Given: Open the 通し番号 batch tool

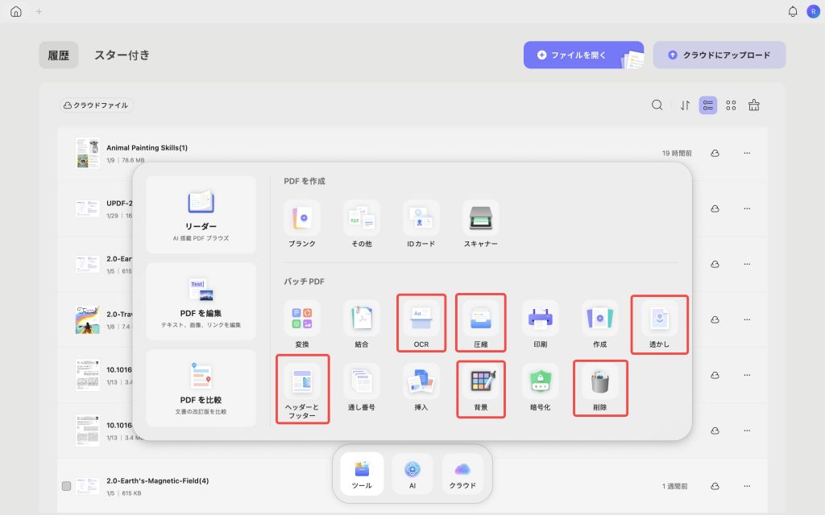Looking at the screenshot, I should coord(362,387).
